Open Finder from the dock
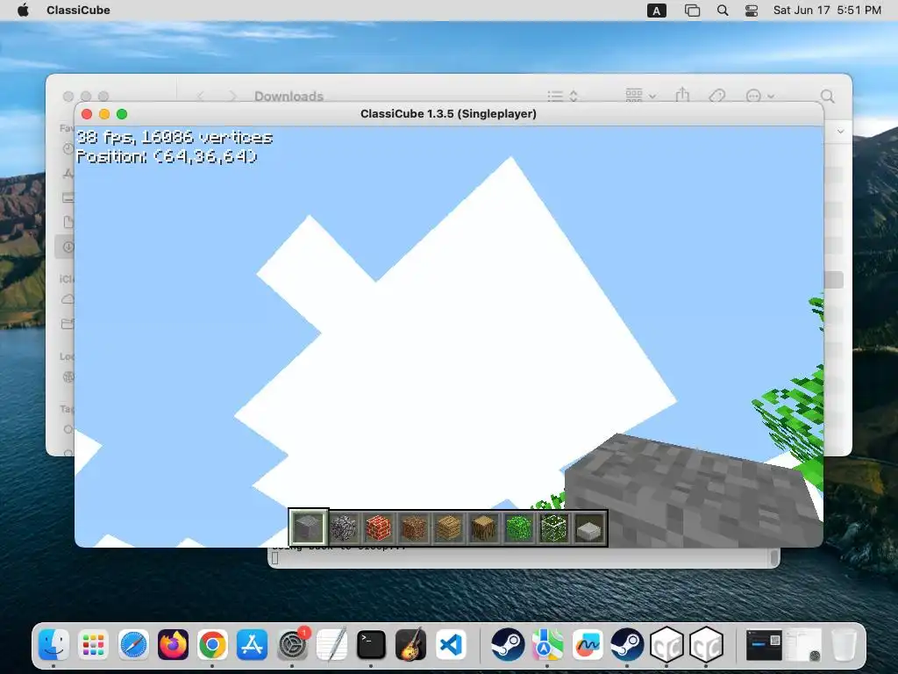This screenshot has width=898, height=674. [x=53, y=644]
